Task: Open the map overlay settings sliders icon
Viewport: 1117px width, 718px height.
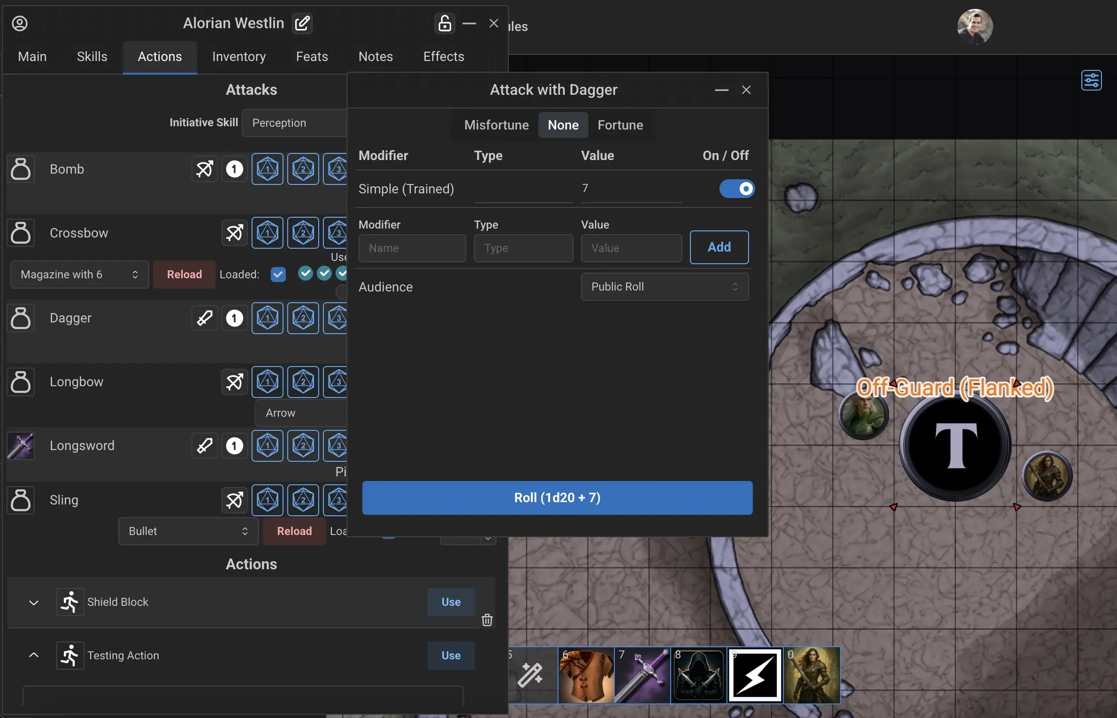Action: coord(1092,80)
